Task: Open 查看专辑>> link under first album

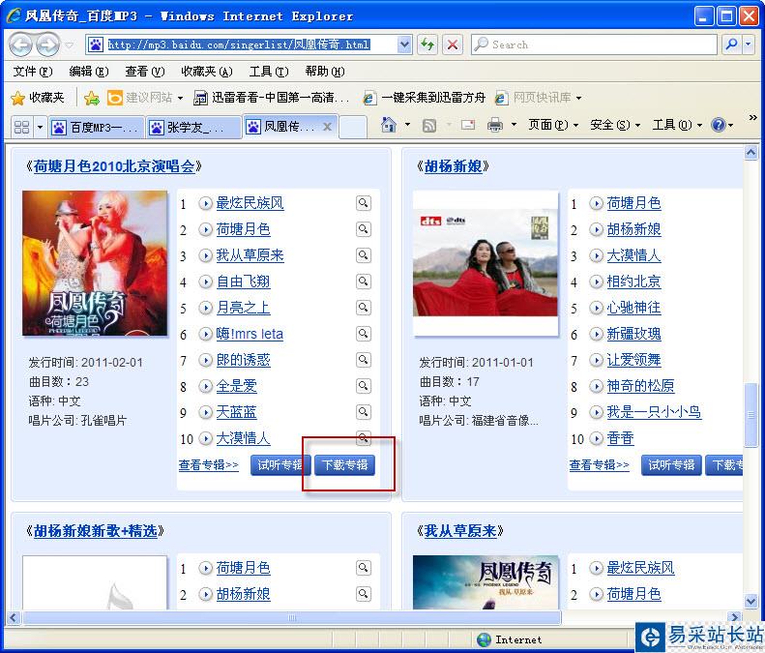Action: pos(208,465)
